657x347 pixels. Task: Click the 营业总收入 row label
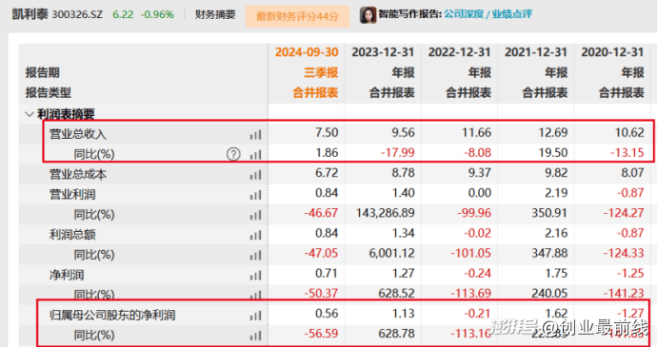click(78, 134)
